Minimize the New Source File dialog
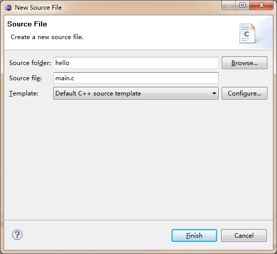 [229, 6]
